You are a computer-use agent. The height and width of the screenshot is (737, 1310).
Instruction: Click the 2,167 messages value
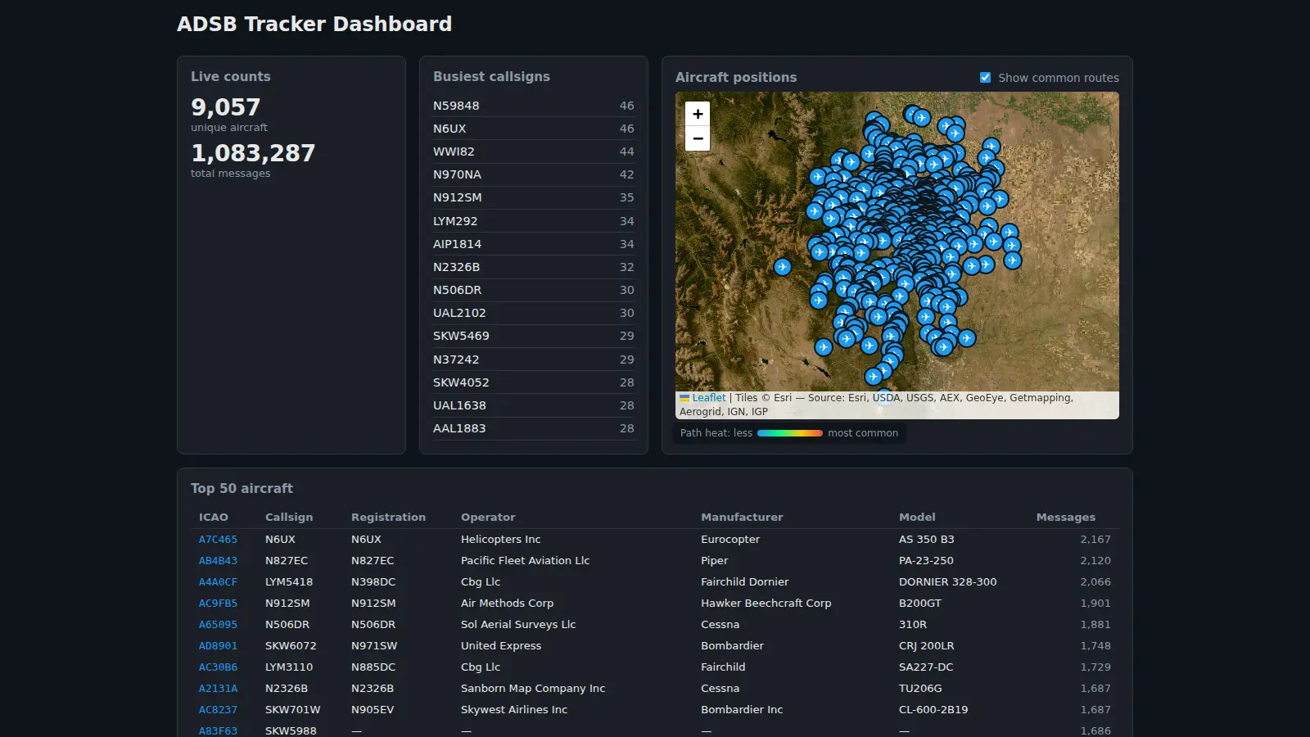[x=1095, y=540]
